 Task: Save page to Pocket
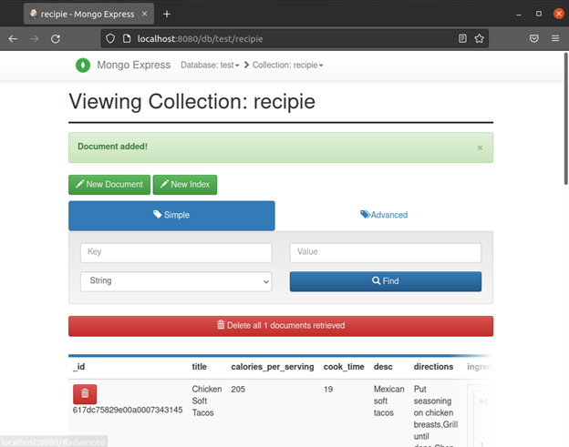[x=533, y=38]
